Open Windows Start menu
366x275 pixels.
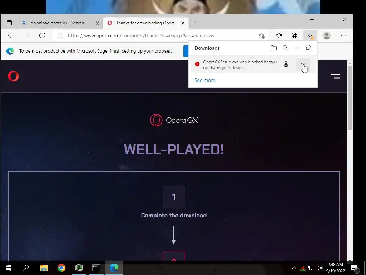9,268
